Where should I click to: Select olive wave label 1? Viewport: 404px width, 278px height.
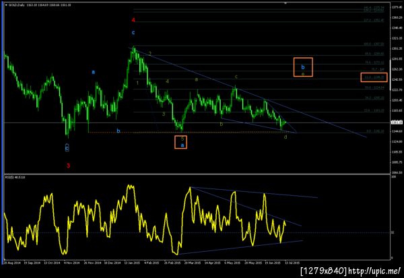[x=137, y=83]
